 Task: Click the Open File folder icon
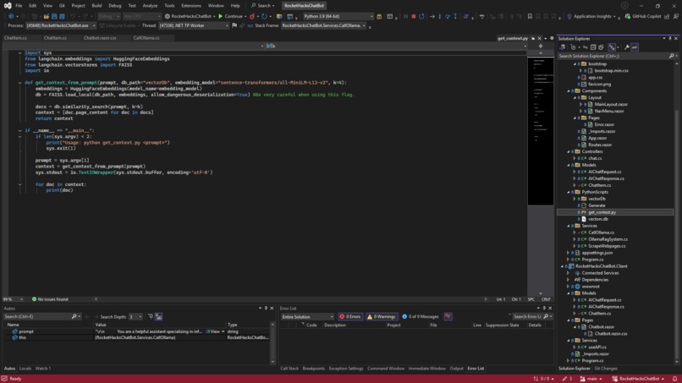pyautogui.click(x=46, y=16)
